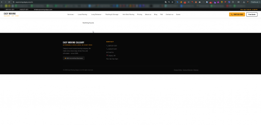The width and height of the screenshot is (261, 125).
Task: Open the Hot-Shot Moving page
Action: click(x=128, y=15)
